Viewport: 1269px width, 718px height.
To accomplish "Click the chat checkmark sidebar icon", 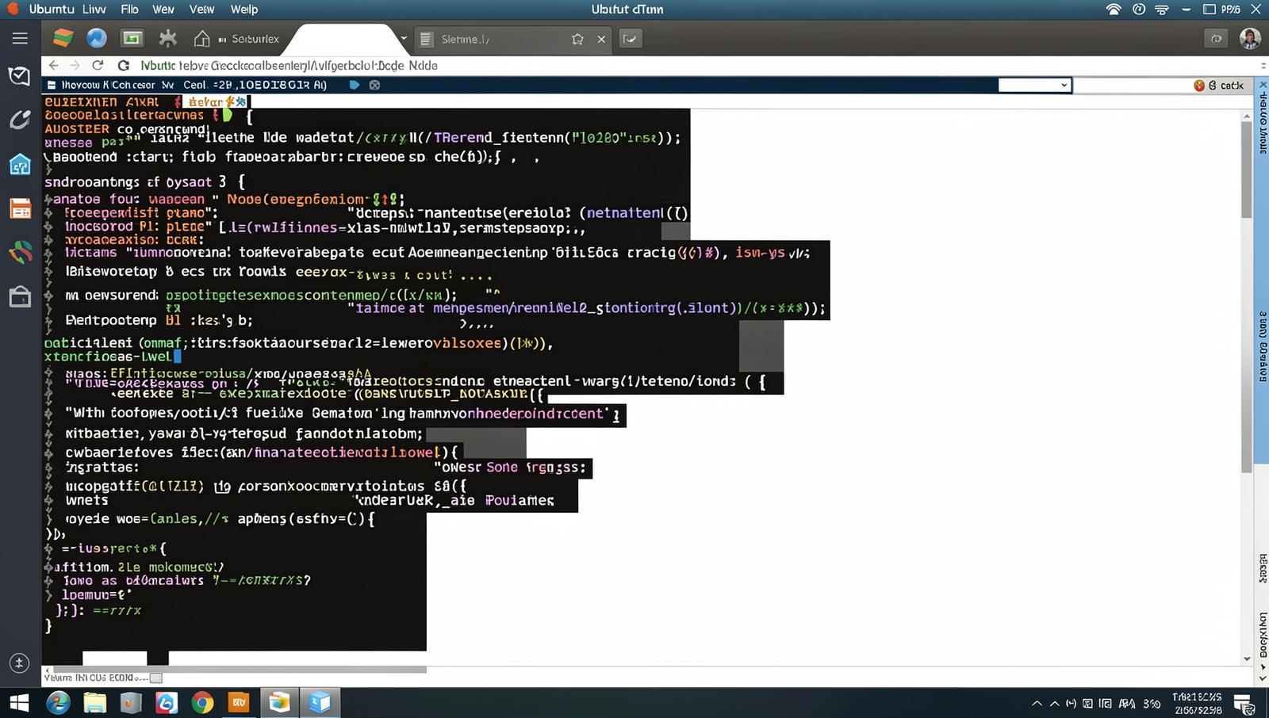I will click(x=20, y=76).
